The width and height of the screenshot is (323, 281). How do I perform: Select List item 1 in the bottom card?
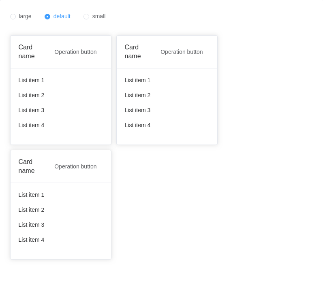(31, 195)
